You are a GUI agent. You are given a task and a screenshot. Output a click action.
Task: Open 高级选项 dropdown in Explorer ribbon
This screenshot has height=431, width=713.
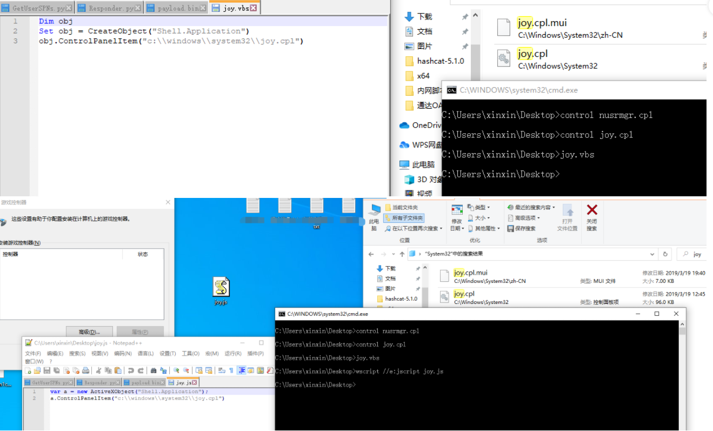(524, 218)
